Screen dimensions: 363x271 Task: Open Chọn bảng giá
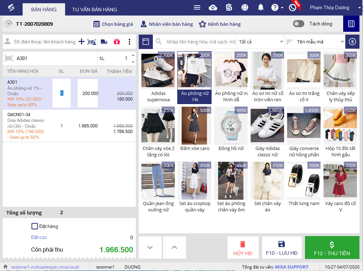[113, 24]
